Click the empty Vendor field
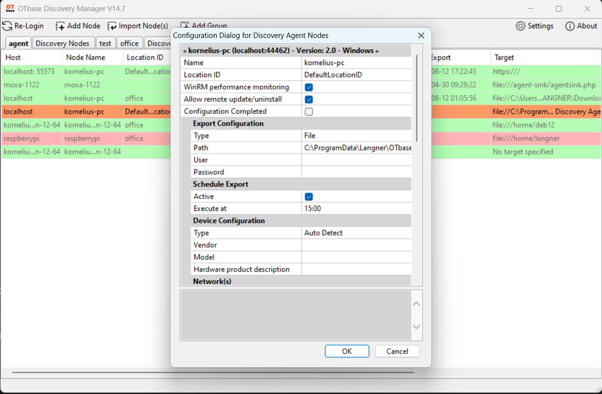 356,245
